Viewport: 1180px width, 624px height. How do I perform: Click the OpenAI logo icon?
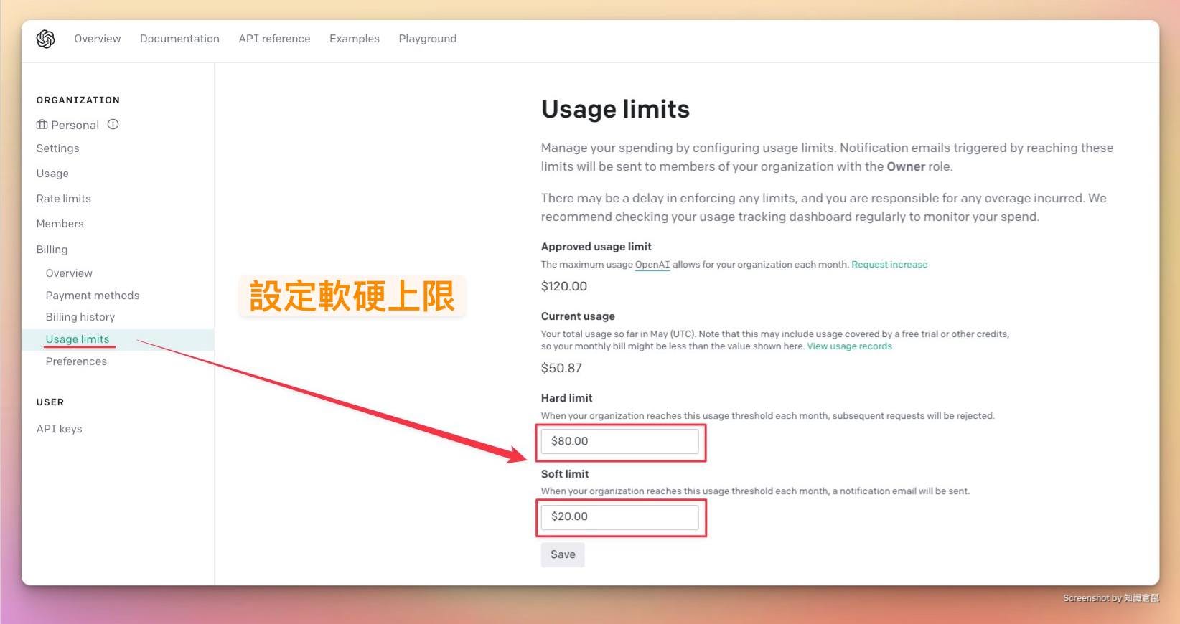[45, 39]
